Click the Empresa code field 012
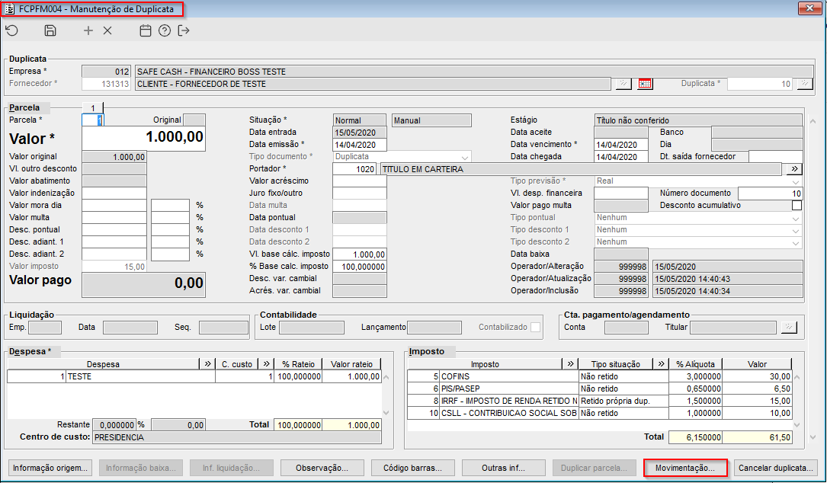The image size is (827, 483). pyautogui.click(x=106, y=72)
